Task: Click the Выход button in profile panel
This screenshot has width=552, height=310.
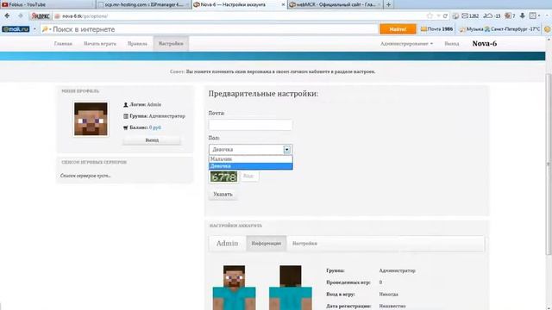Action: (x=152, y=140)
